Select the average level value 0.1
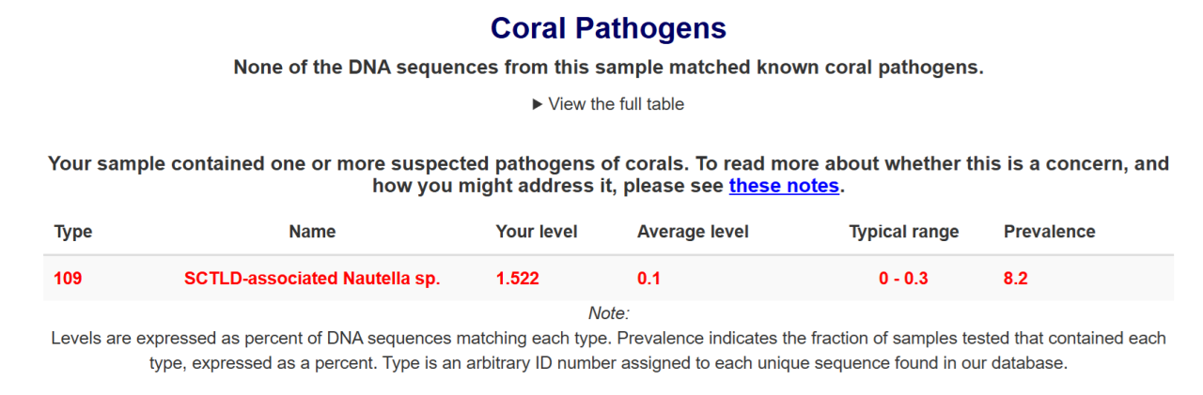 (648, 279)
